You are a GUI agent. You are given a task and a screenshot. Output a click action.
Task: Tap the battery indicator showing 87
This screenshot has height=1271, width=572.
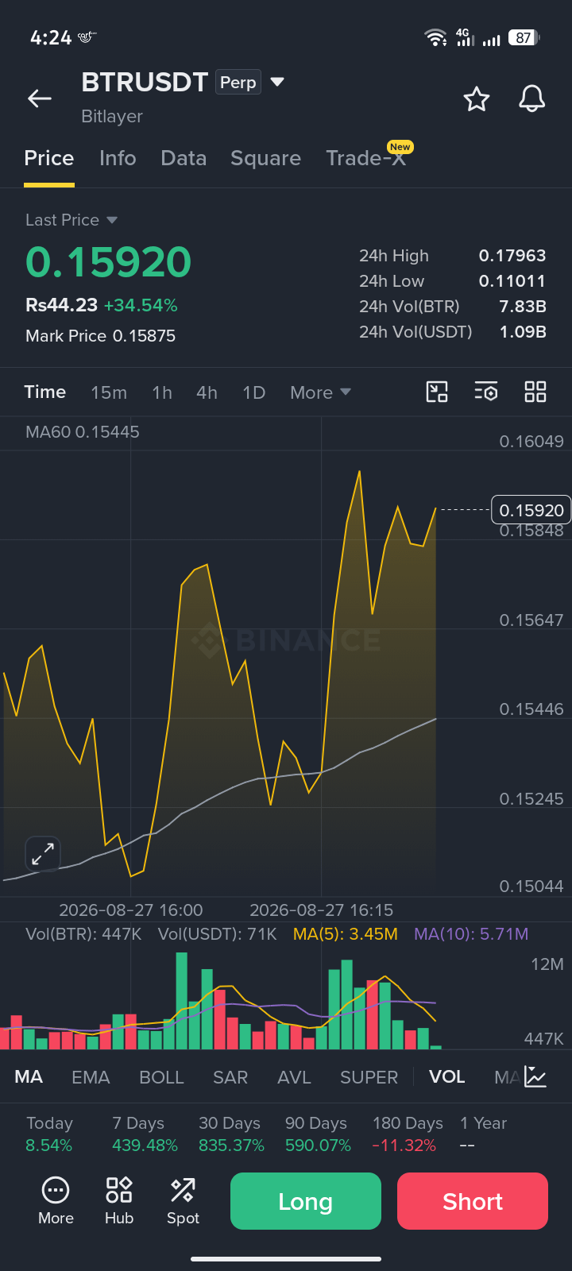tap(524, 37)
